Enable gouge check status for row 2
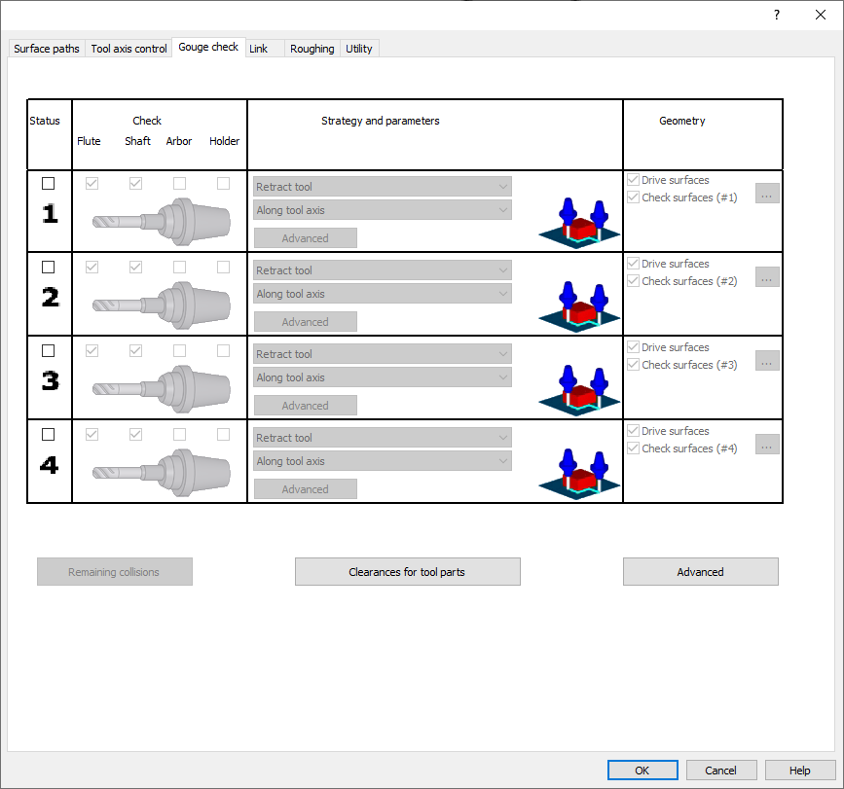This screenshot has width=844, height=789. pos(49,268)
